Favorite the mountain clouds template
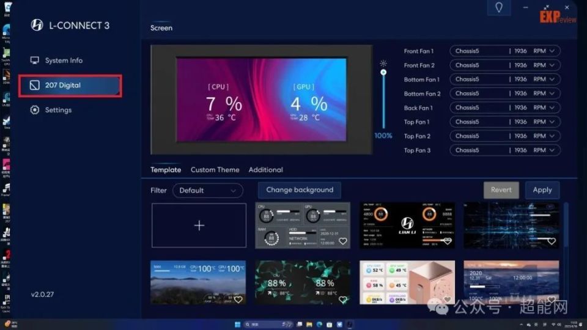The width and height of the screenshot is (587, 330). pyautogui.click(x=238, y=299)
